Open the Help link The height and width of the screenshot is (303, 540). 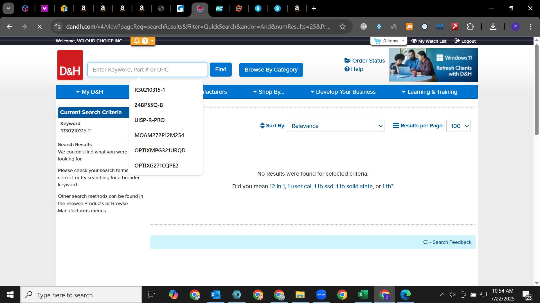354,69
